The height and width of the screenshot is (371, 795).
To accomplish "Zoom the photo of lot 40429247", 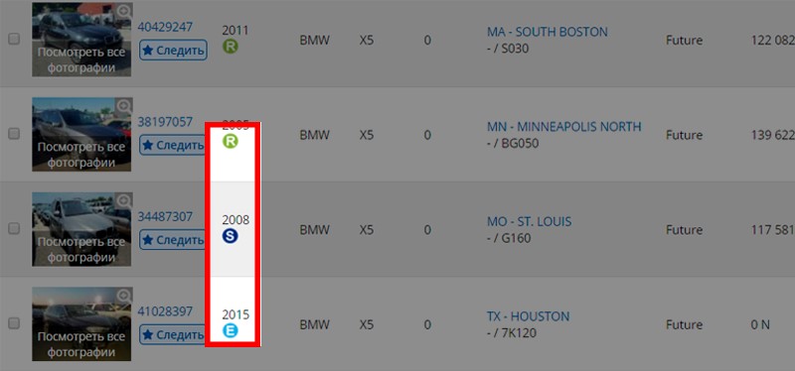I will click(124, 11).
